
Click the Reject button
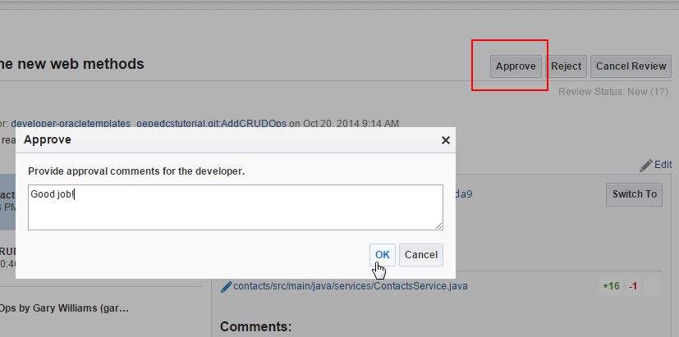tap(566, 66)
